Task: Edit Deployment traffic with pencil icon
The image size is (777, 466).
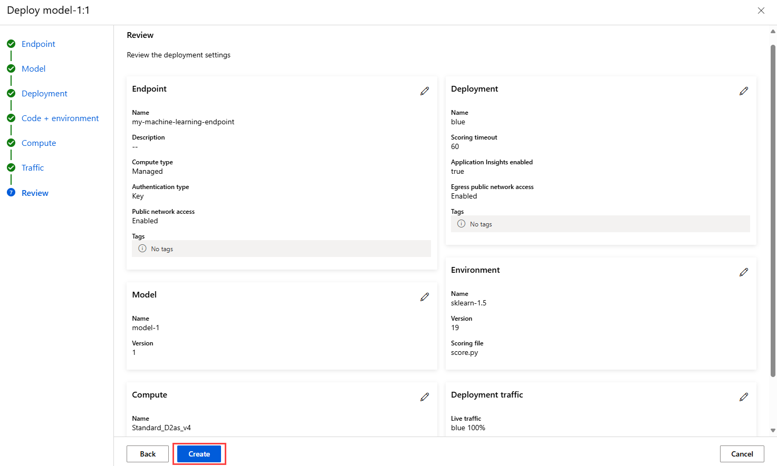Action: 744,397
